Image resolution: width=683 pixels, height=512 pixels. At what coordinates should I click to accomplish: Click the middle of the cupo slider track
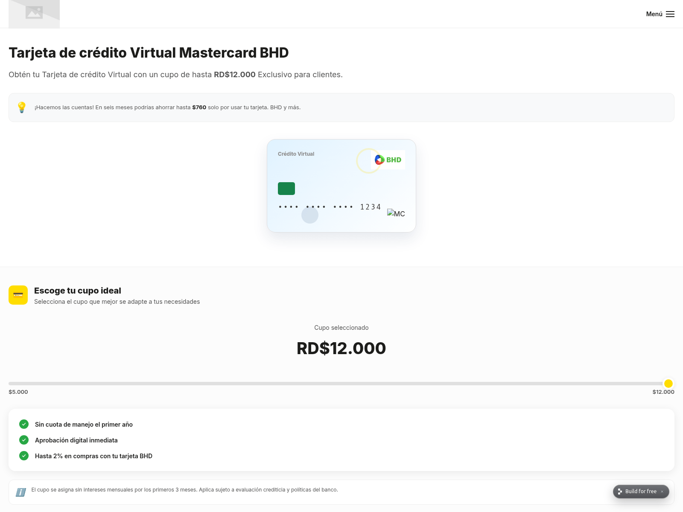[341, 383]
